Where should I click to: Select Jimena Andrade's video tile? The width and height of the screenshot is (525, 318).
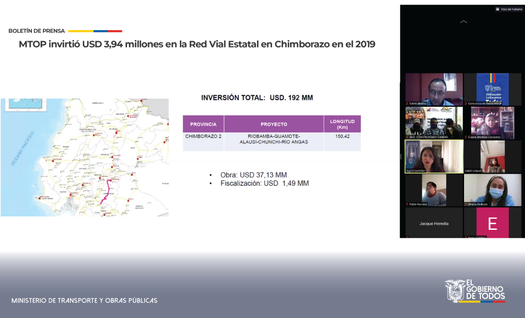(492, 190)
